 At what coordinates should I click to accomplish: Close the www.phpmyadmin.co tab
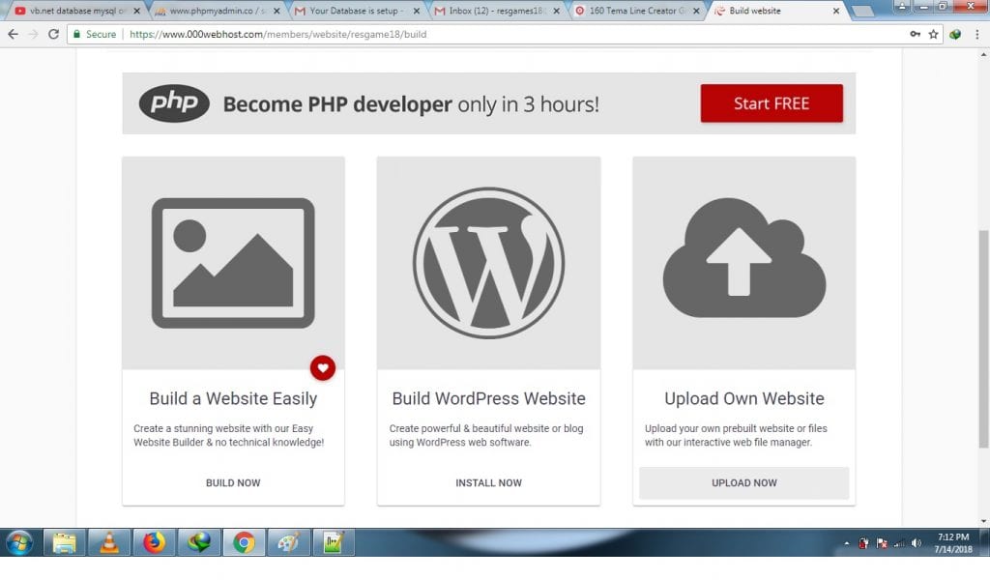tap(277, 12)
